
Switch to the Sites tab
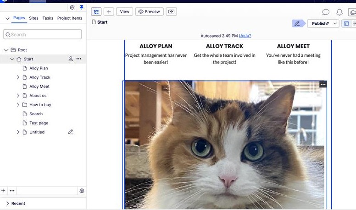(33, 18)
